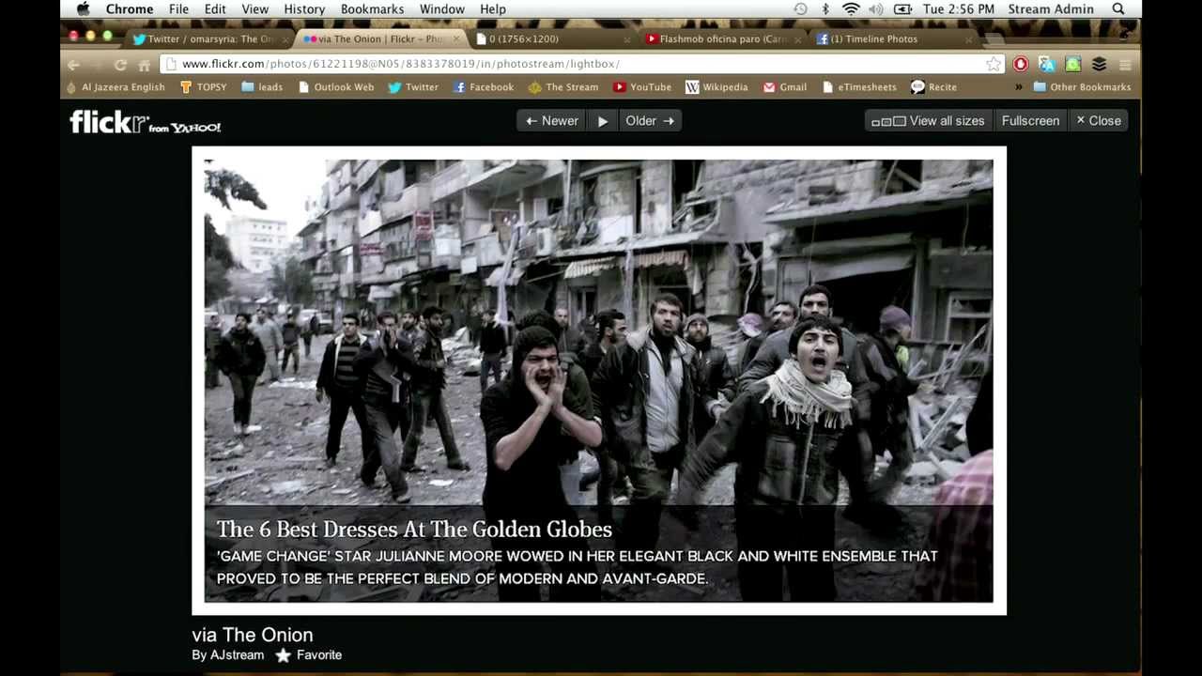Viewport: 1202px width, 676px height.
Task: Click the Flickr logo
Action: point(145,122)
